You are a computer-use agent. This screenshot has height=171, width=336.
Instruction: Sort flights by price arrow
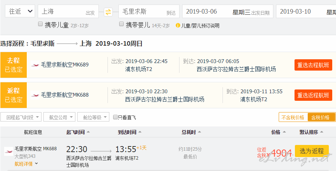point(284,132)
